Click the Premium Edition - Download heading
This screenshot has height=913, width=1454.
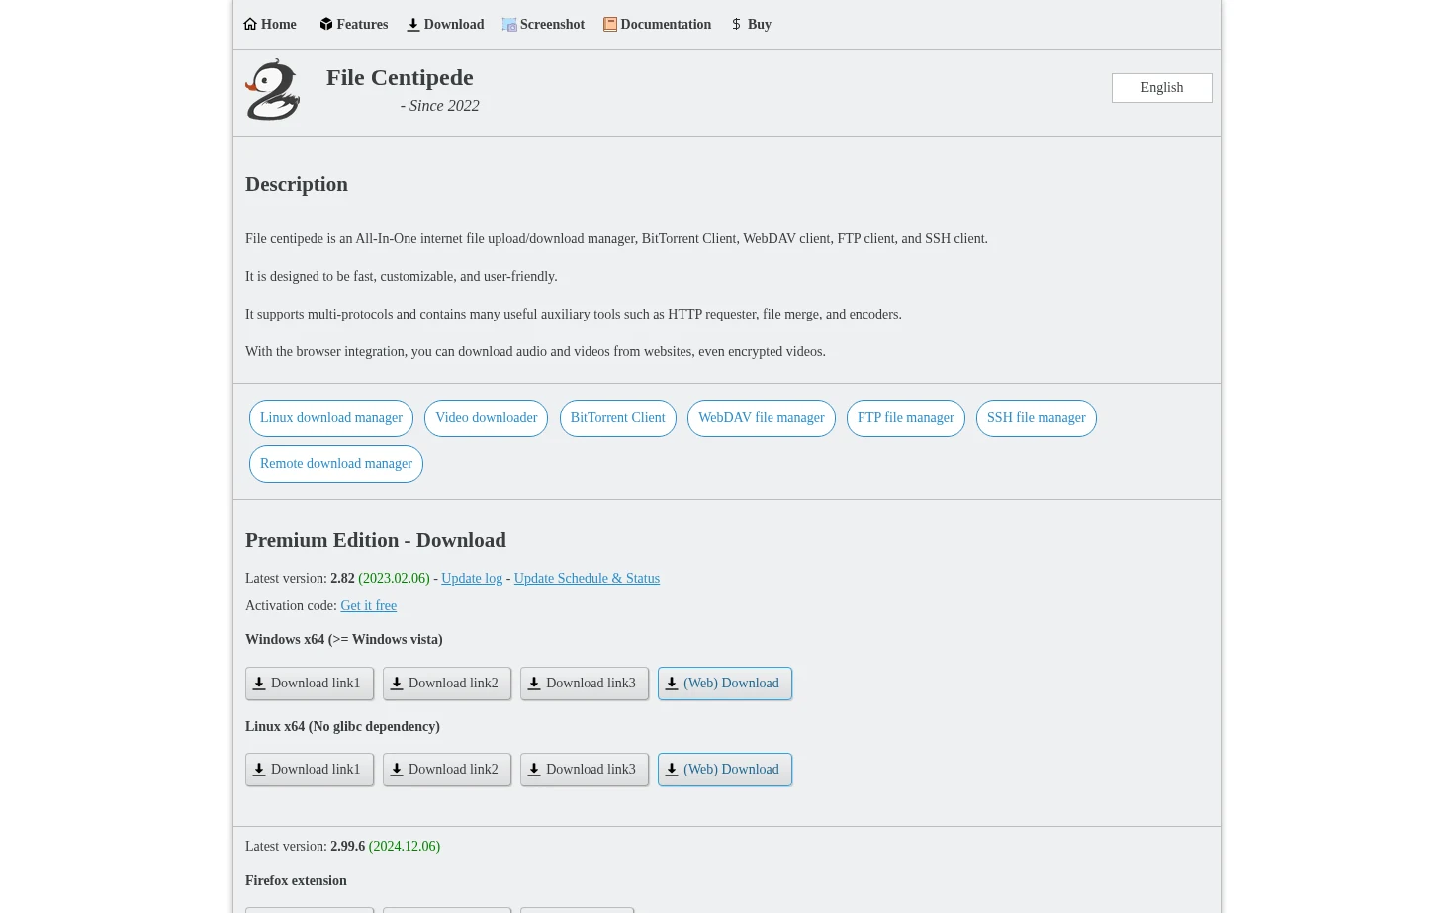pos(376,540)
